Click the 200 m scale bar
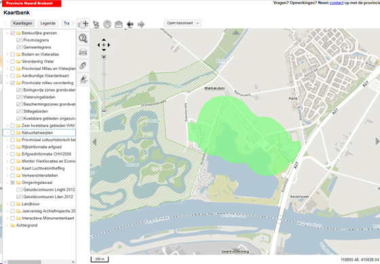 pyautogui.click(x=100, y=259)
